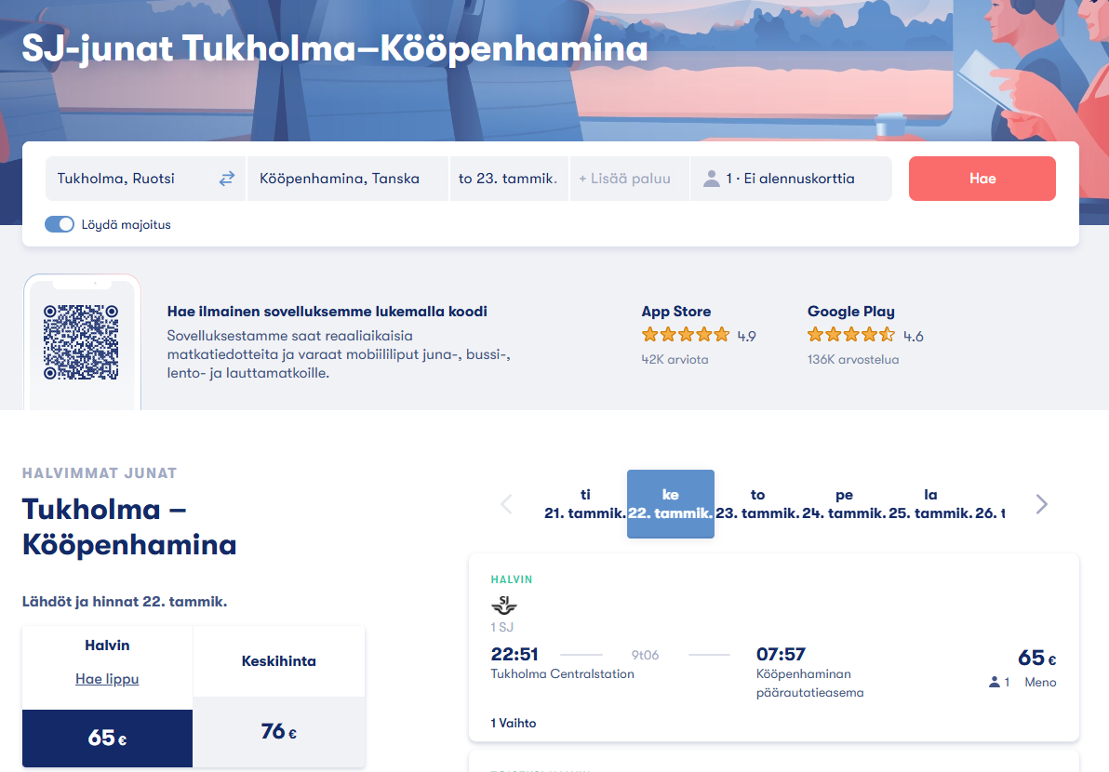Toggle the Löydä majoitus switch
Image resolution: width=1109 pixels, height=772 pixels.
60,224
